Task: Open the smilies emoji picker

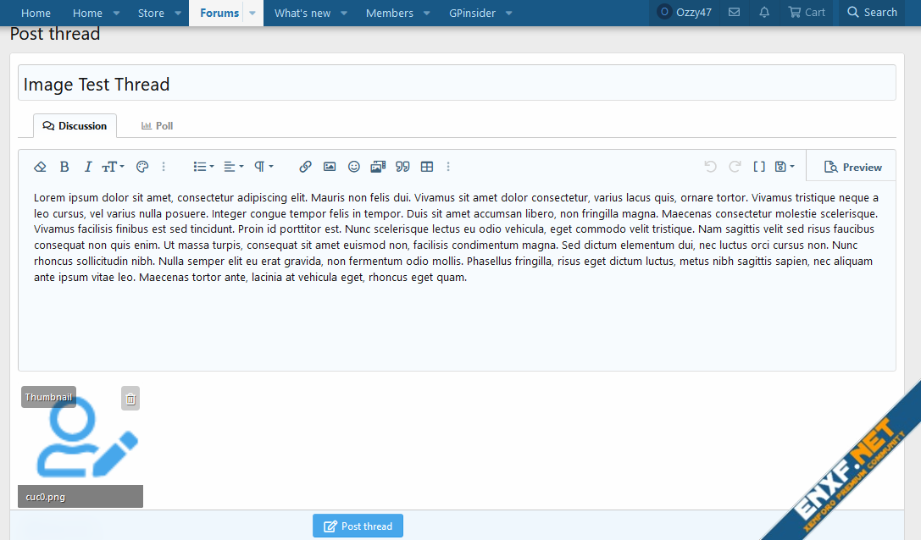Action: [x=354, y=167]
